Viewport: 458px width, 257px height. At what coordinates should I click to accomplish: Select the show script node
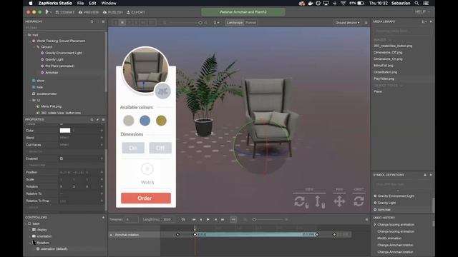40,81
